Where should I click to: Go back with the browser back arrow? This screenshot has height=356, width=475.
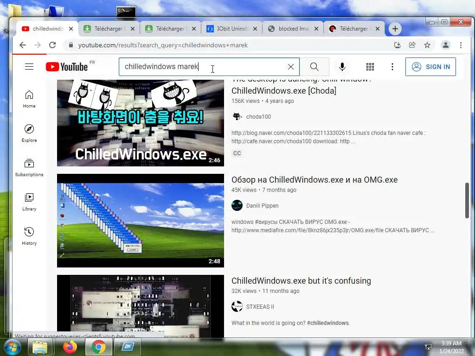point(23,45)
